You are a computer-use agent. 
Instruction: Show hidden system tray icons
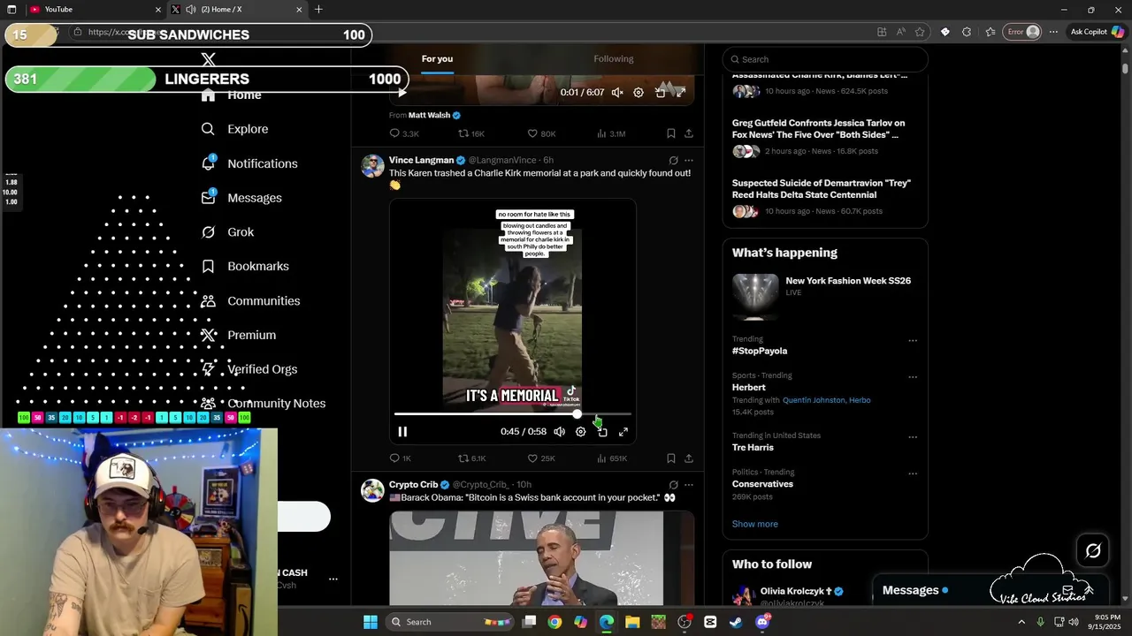pyautogui.click(x=1021, y=622)
